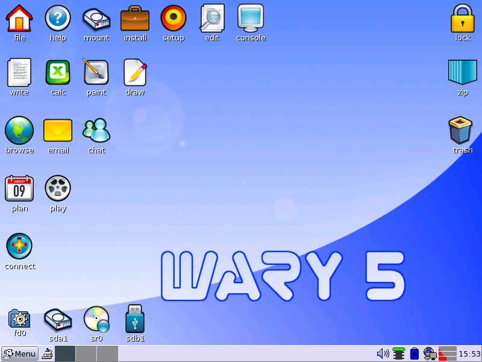Launch the console terminal icon
The height and width of the screenshot is (362, 482).
pyautogui.click(x=251, y=18)
